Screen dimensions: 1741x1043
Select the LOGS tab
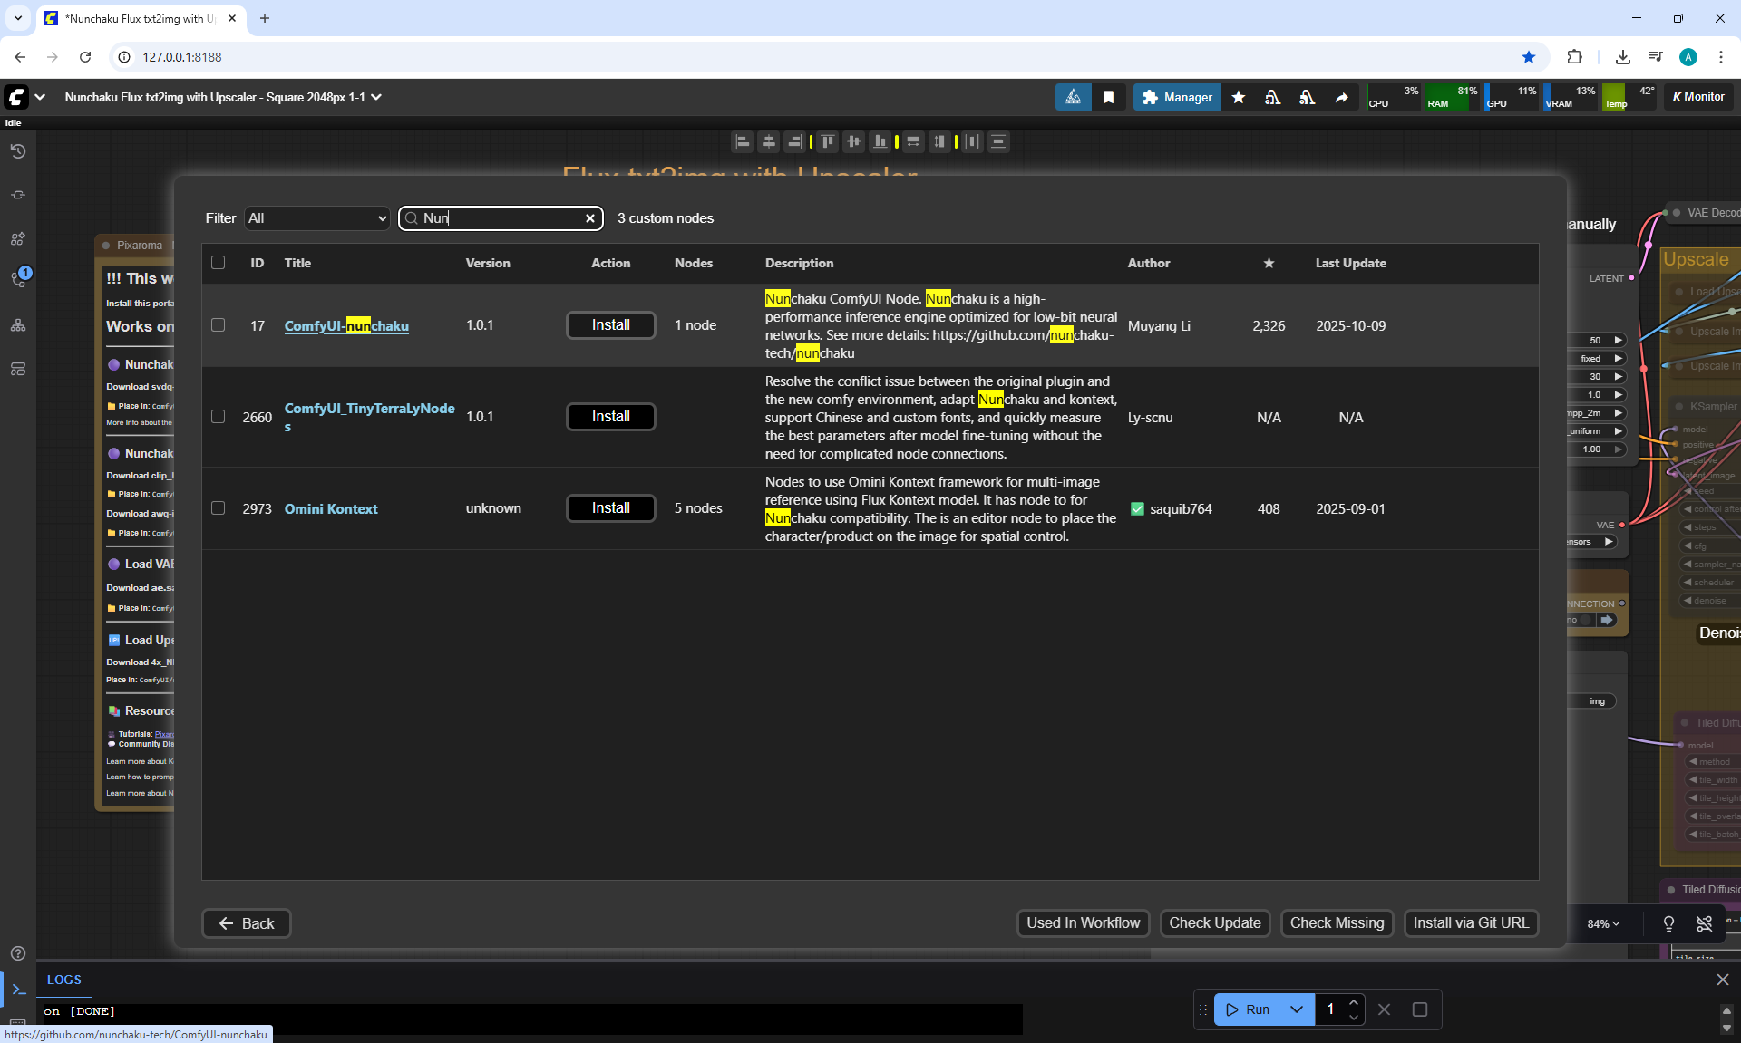tap(63, 980)
